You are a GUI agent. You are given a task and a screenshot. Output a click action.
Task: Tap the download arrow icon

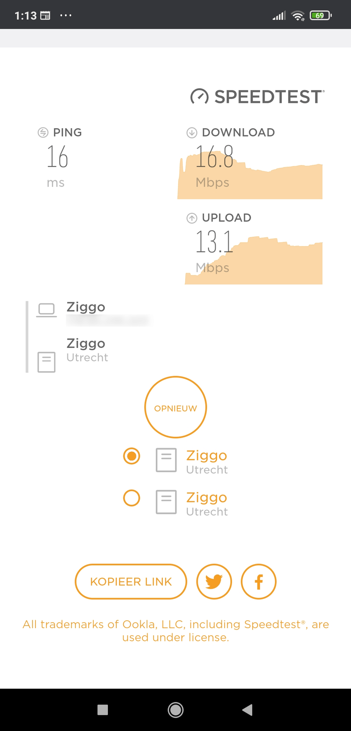click(x=192, y=133)
